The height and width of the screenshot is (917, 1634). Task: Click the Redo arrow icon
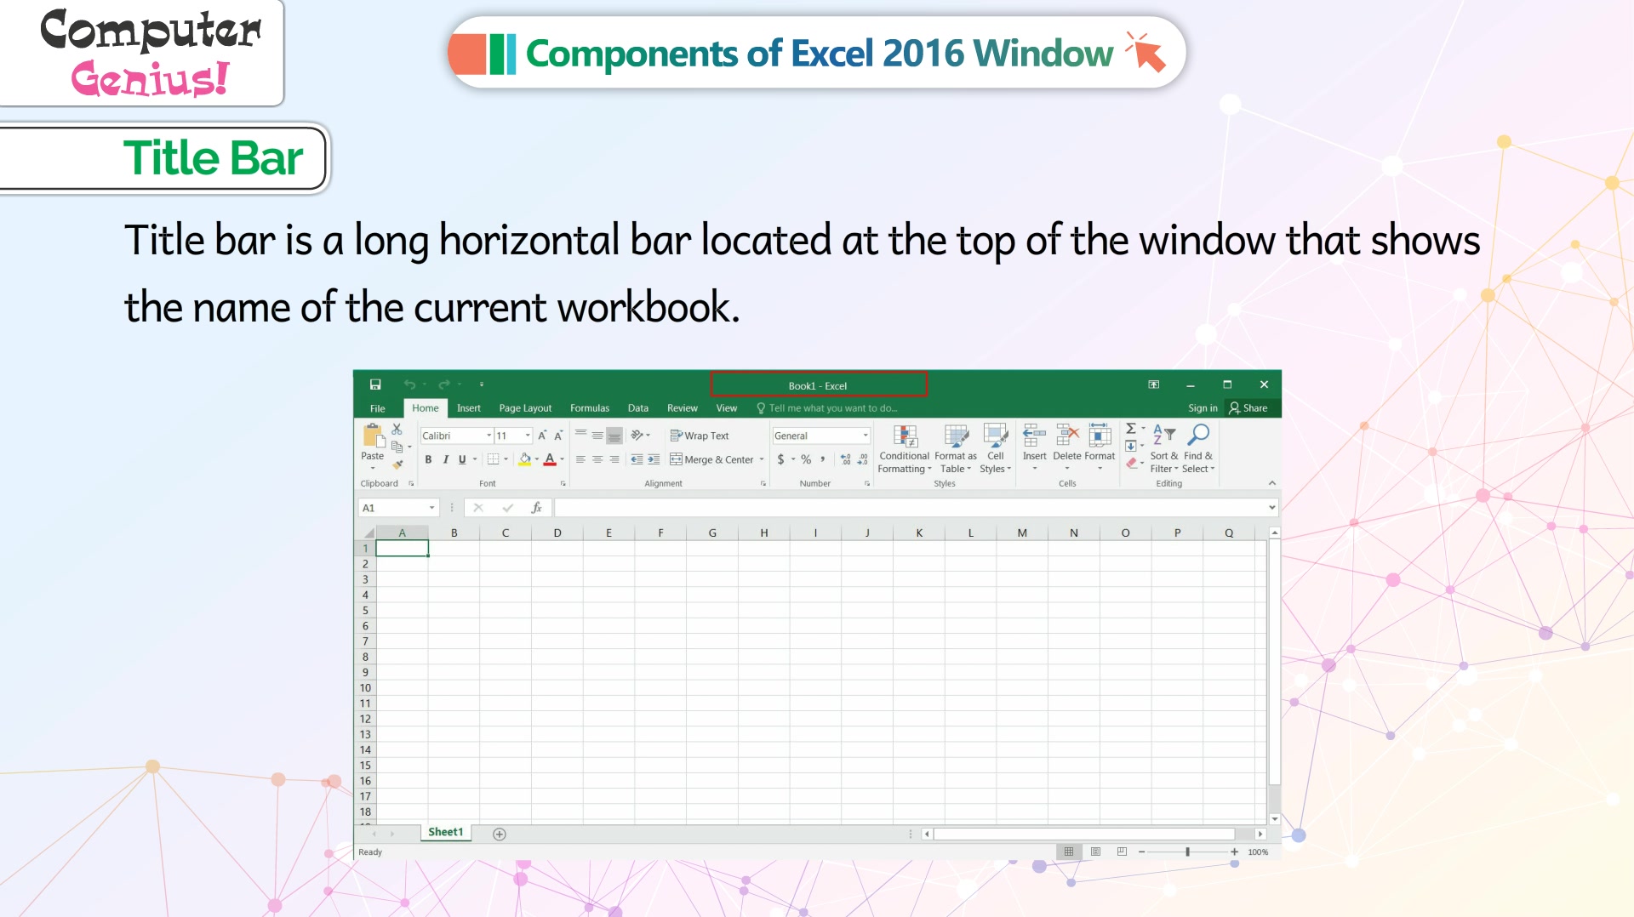point(444,384)
